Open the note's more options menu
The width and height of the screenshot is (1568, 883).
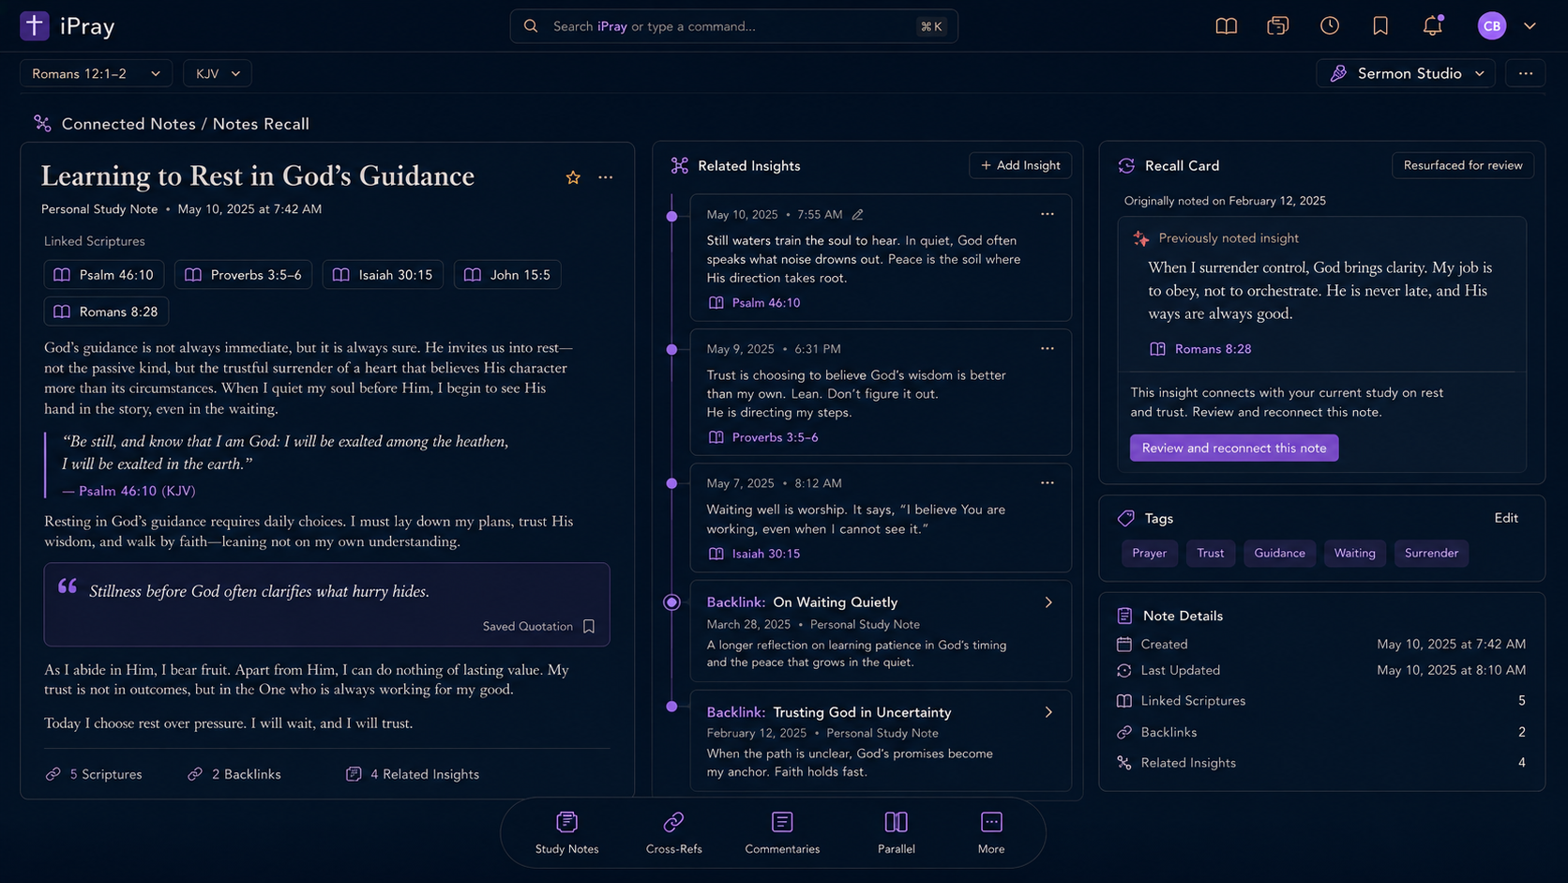coord(606,177)
